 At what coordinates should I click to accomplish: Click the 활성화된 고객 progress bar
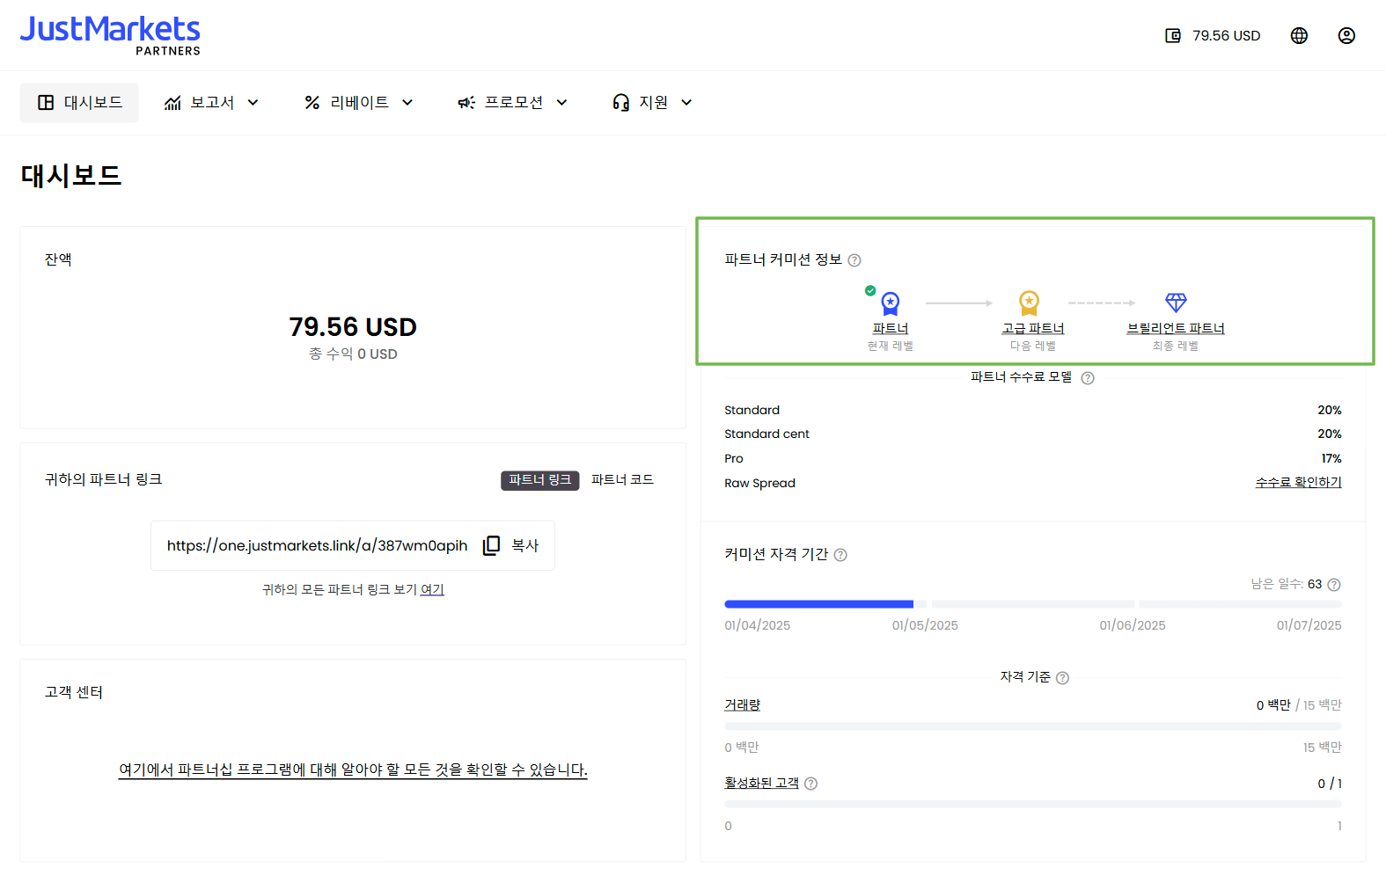click(x=1033, y=805)
